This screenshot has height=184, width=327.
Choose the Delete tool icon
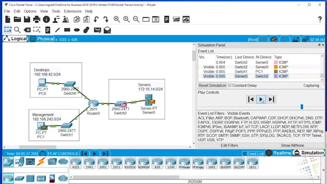[x=27, y=30]
